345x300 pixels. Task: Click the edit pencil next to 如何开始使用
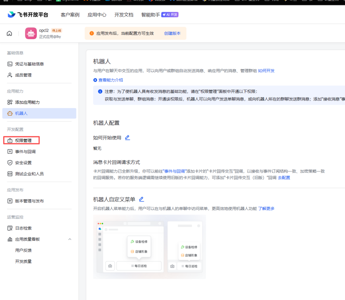[x=127, y=138]
